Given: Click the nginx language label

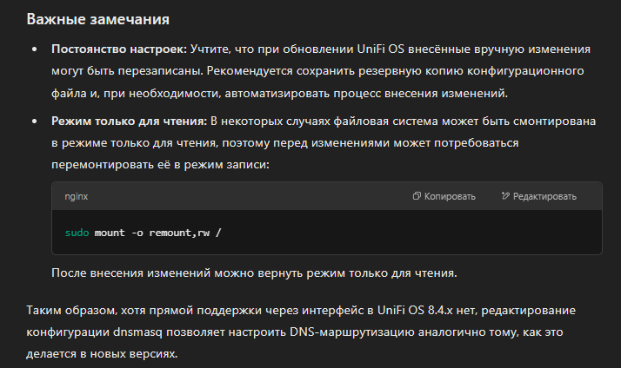Looking at the screenshot, I should (x=76, y=196).
